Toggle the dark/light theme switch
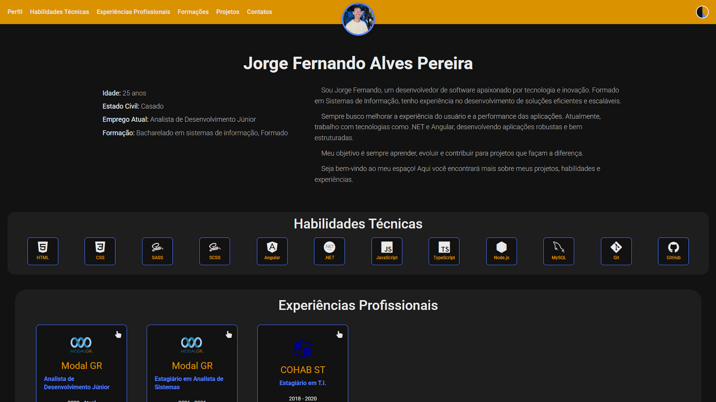The height and width of the screenshot is (402, 716). tap(702, 12)
